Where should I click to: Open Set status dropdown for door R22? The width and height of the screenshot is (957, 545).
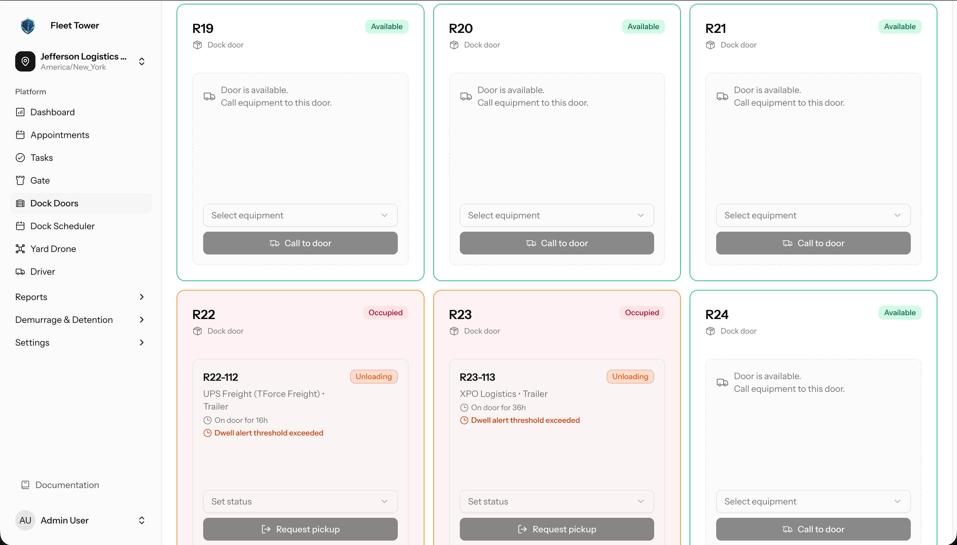pos(300,501)
